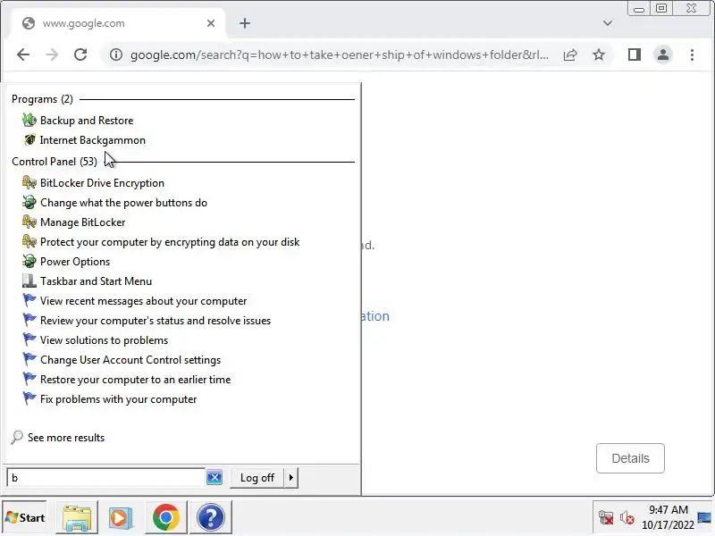Launch Internet Backgammon
This screenshot has width=715, height=536.
(93, 140)
